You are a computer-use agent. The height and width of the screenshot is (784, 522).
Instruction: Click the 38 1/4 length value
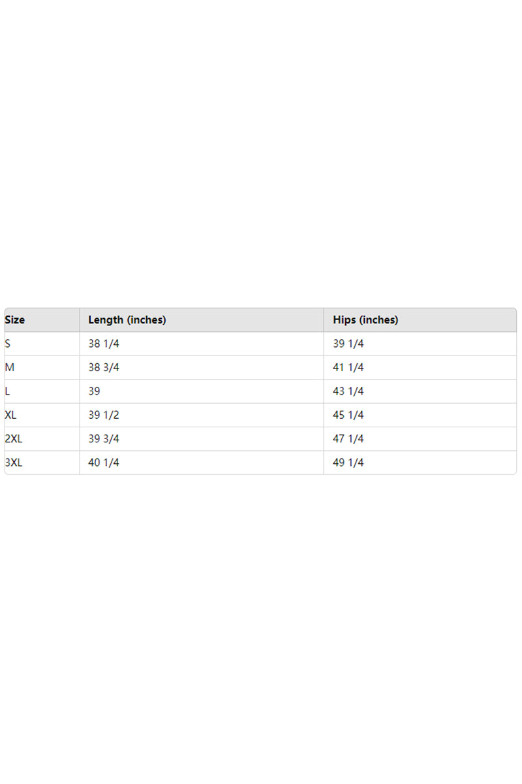point(104,344)
